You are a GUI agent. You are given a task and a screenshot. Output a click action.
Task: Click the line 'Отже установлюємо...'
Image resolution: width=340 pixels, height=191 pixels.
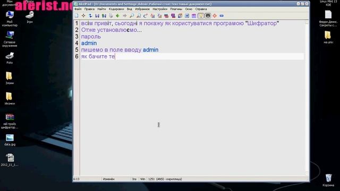pyautogui.click(x=111, y=30)
